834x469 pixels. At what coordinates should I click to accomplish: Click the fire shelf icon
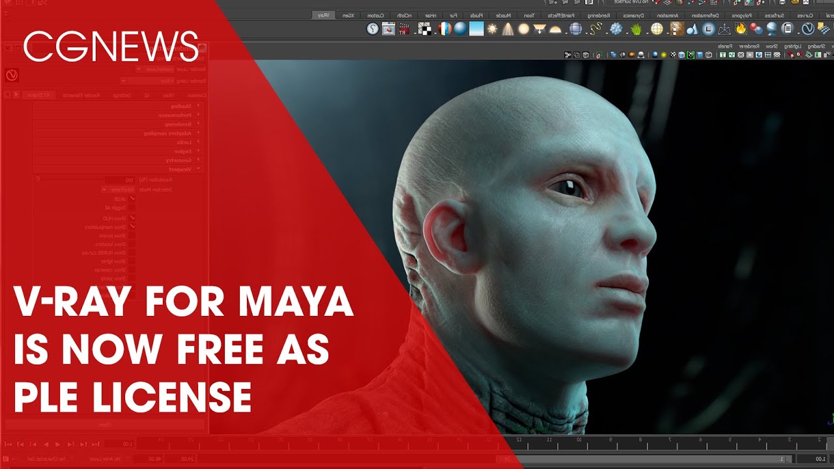pos(740,29)
